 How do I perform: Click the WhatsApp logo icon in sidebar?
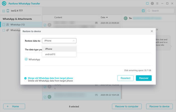click(8, 24)
